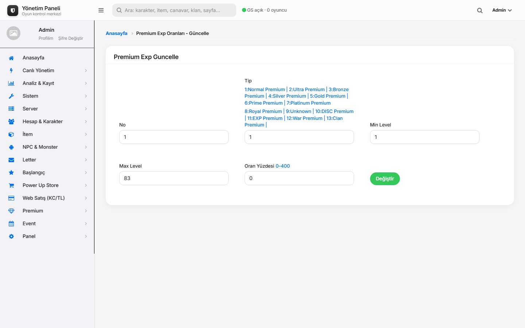This screenshot has height=328, width=525.
Task: Toggle the hamburger sidebar menu icon
Action: pos(101,10)
